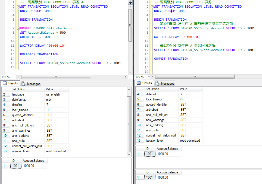This screenshot has height=184, width=262.
Task: Open the left editor's 100 % zoom dropdown
Action: tap(15, 77)
